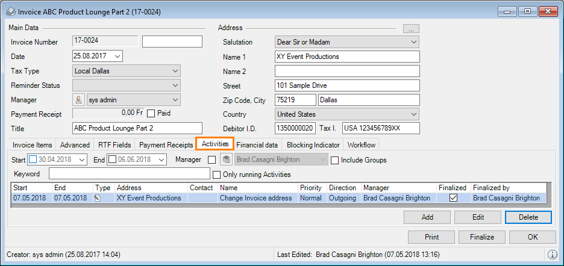The height and width of the screenshot is (266, 564).
Task: Enable the Include Groups checkbox
Action: 334,160
